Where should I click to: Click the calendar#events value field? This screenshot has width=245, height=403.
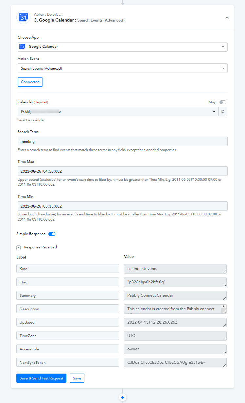(175, 269)
